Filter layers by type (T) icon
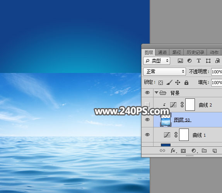222x193 pixels. [x=199, y=61]
